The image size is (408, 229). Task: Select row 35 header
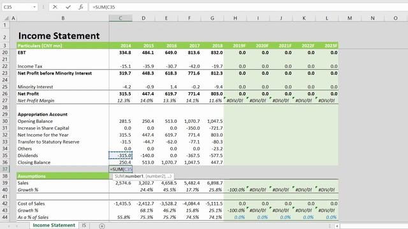[x=4, y=155]
